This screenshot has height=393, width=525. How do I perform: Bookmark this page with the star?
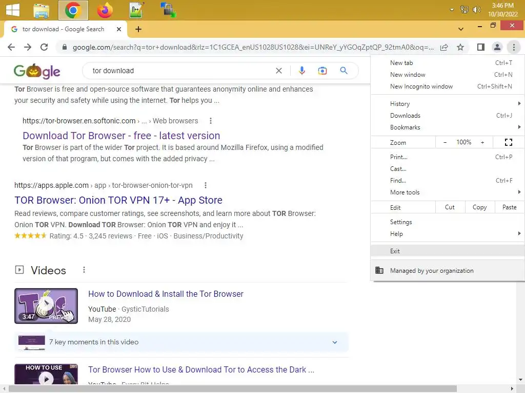tap(460, 47)
